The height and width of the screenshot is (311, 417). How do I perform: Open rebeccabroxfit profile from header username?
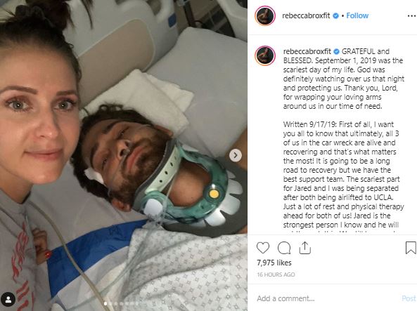pos(306,15)
